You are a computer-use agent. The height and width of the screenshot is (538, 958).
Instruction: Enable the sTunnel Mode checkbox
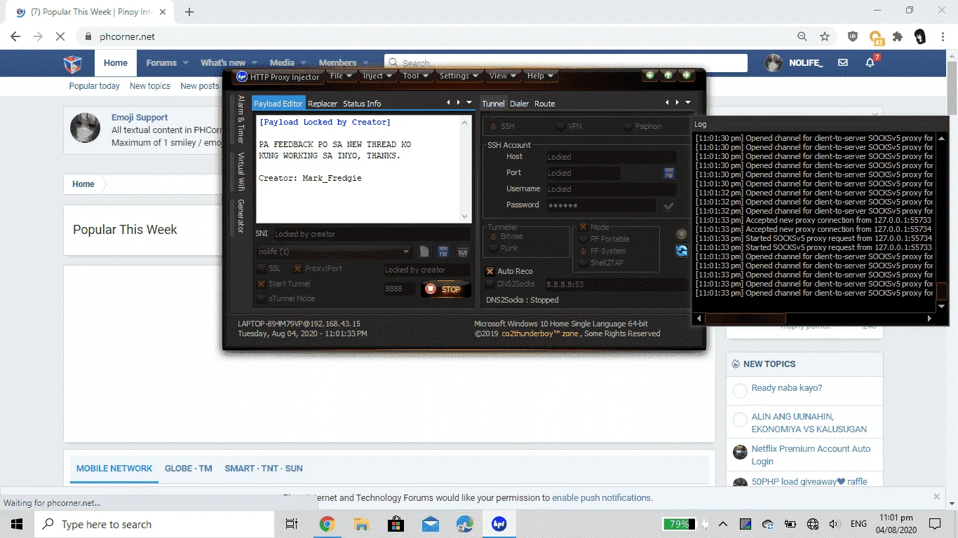262,298
